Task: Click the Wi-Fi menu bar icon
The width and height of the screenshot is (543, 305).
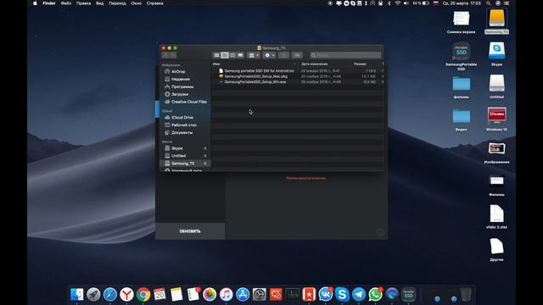Action: [398, 3]
